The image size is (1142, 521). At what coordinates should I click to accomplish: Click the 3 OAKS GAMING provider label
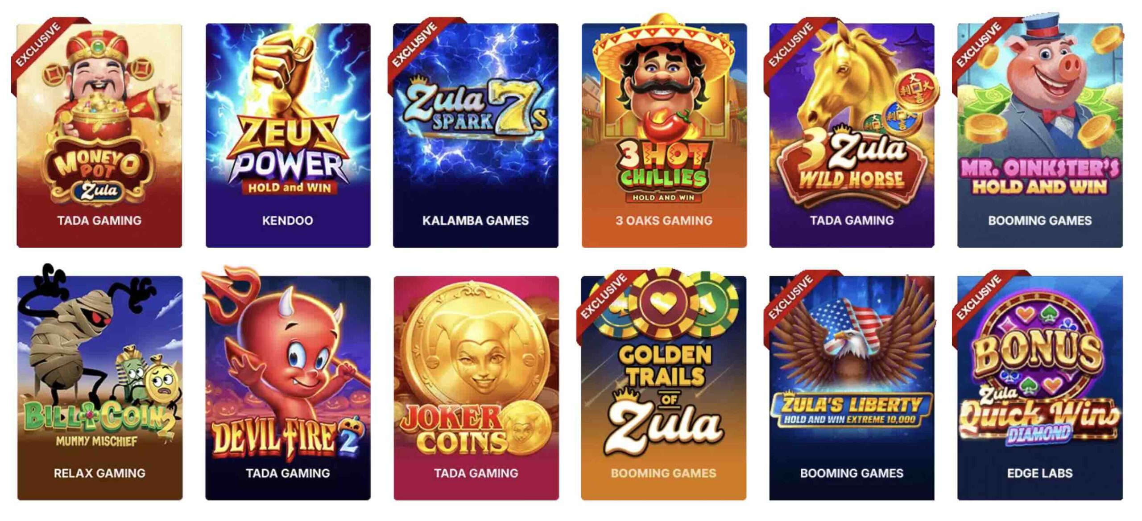[664, 221]
